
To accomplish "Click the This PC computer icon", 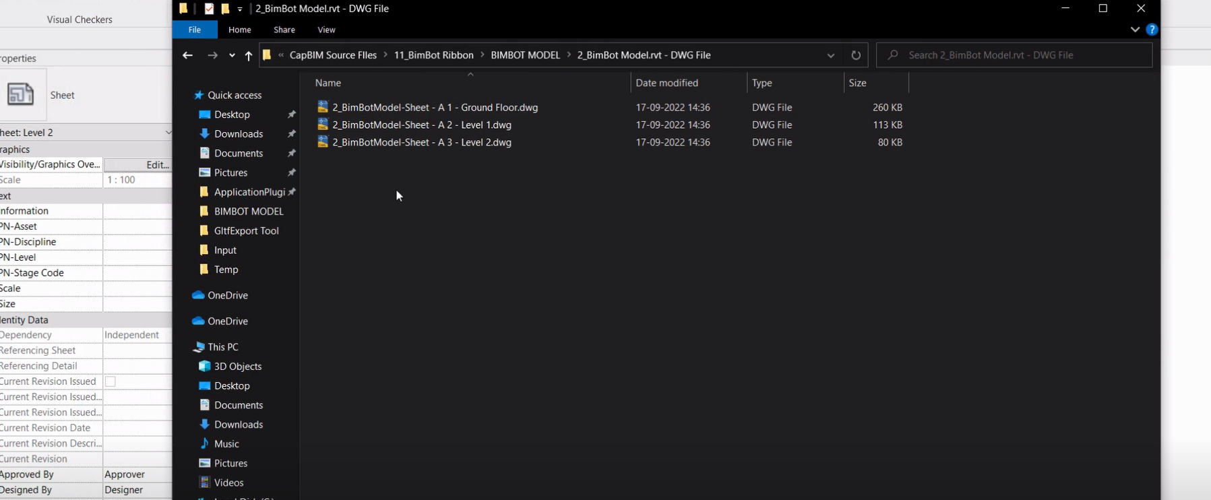I will [198, 347].
